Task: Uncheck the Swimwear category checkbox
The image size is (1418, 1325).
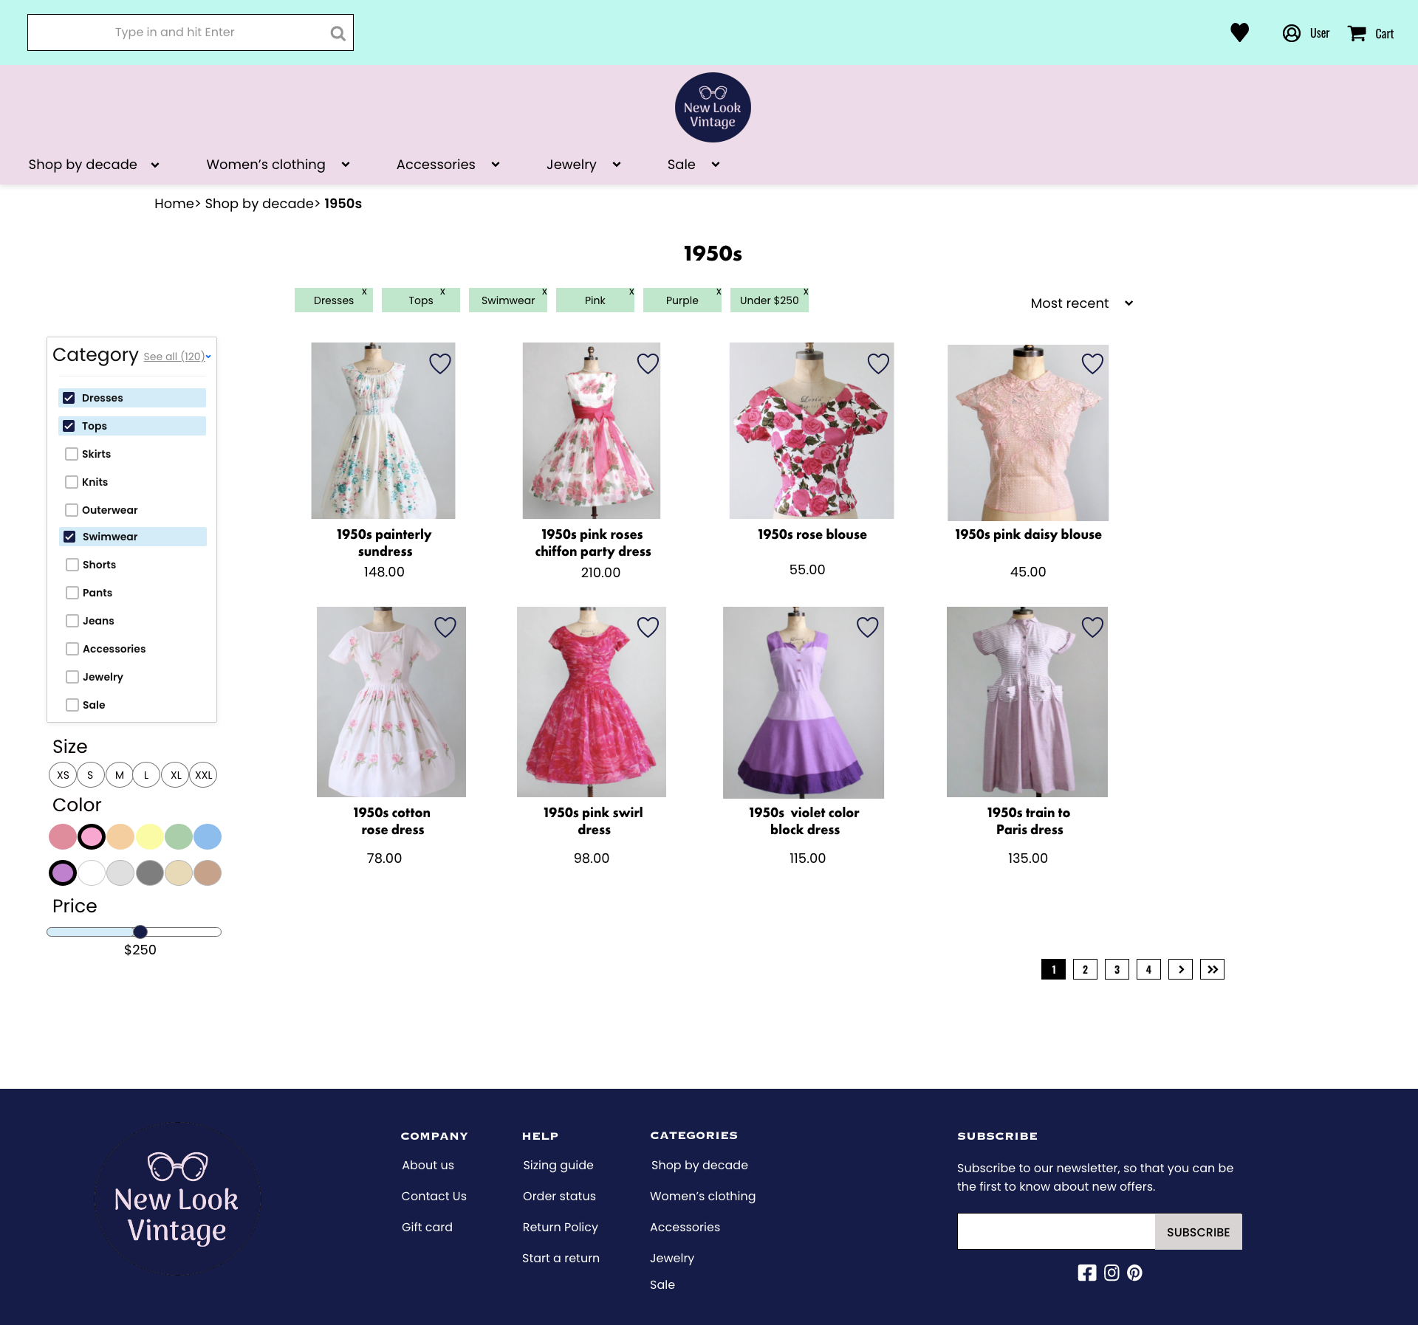Action: point(69,536)
